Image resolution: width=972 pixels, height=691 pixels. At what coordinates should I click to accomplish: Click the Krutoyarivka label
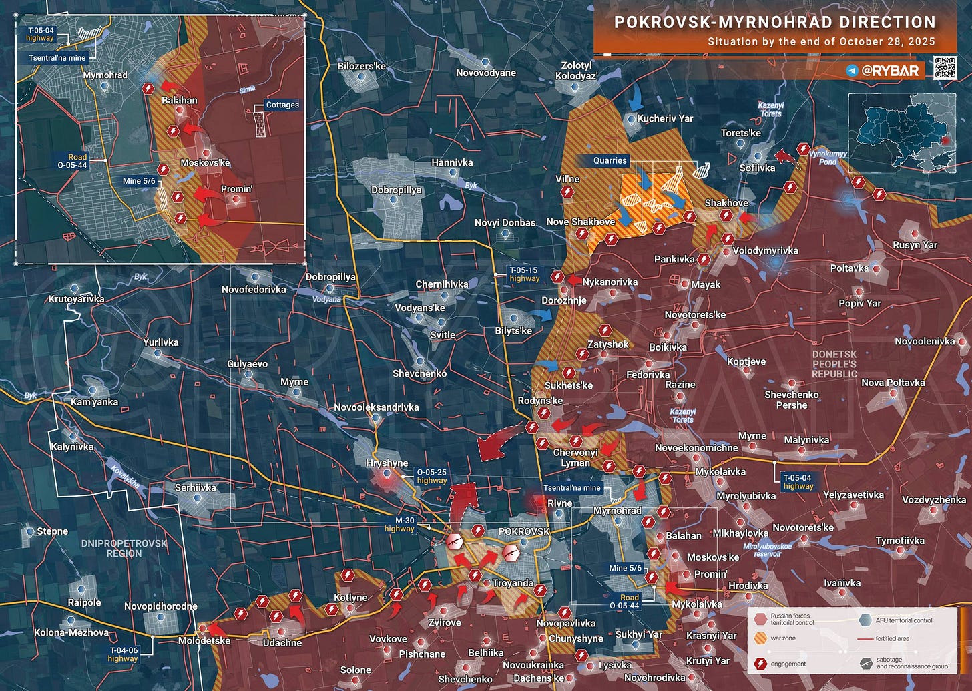(x=76, y=299)
